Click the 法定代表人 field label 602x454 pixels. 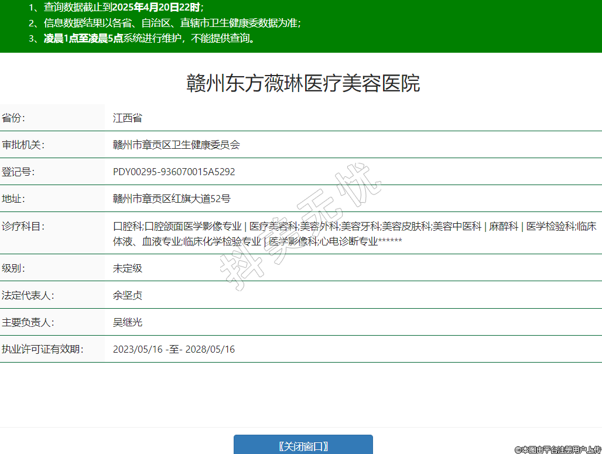pyautogui.click(x=28, y=295)
